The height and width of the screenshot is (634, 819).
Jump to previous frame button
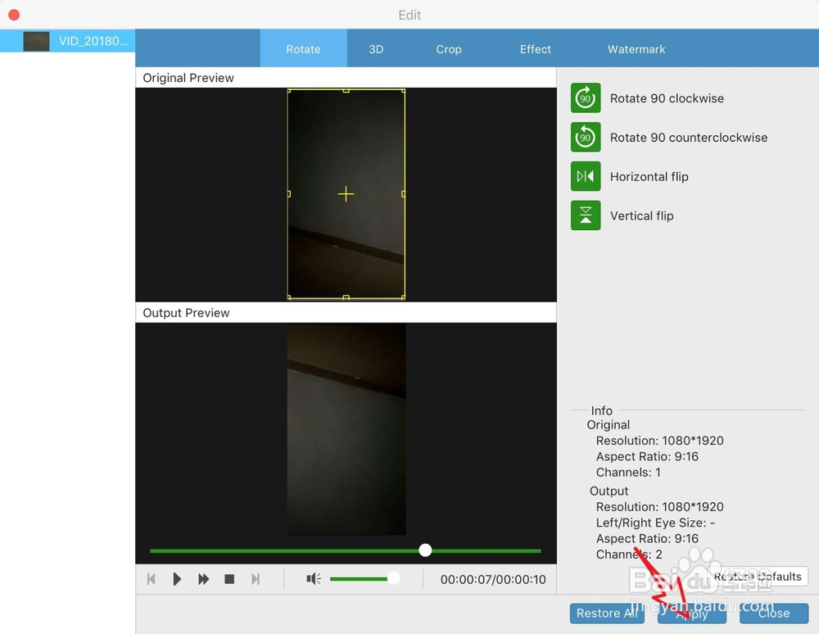coord(152,579)
